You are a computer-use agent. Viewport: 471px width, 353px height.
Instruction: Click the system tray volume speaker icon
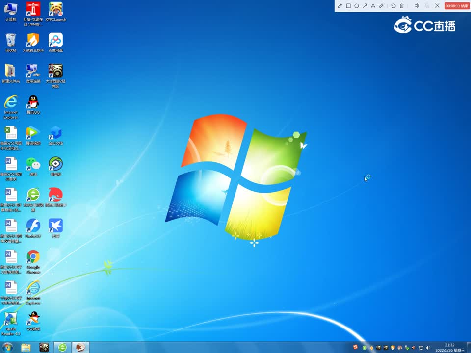tap(428, 348)
